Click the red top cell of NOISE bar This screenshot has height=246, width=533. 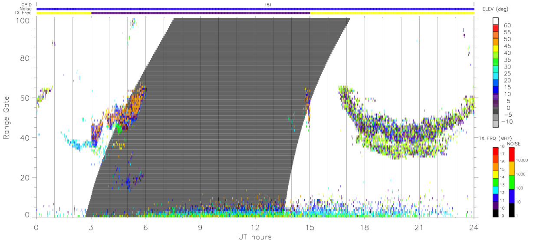tap(512, 154)
